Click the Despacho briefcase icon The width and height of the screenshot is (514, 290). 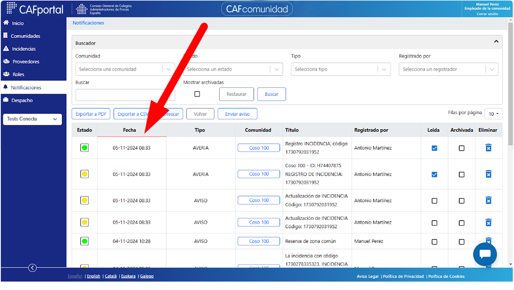6,100
